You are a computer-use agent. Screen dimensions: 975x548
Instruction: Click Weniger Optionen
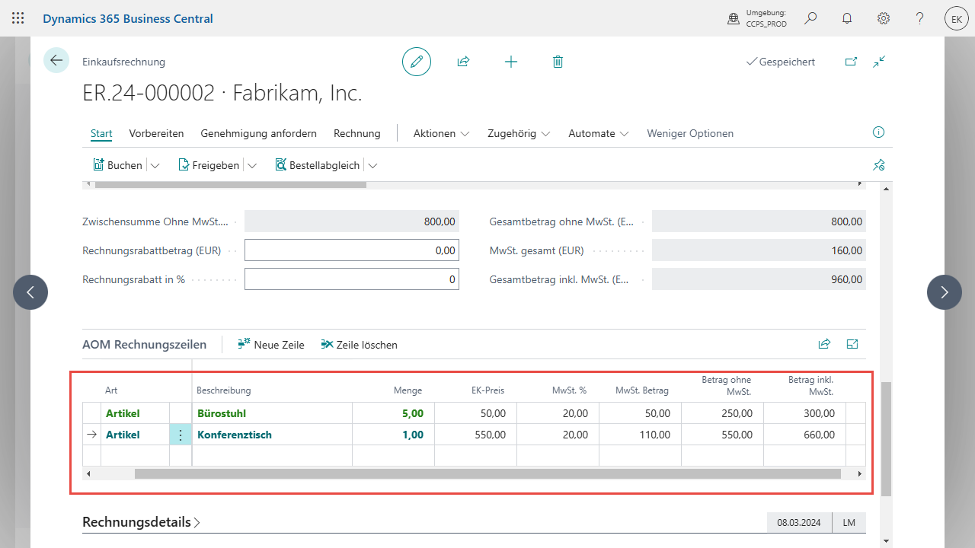point(690,133)
